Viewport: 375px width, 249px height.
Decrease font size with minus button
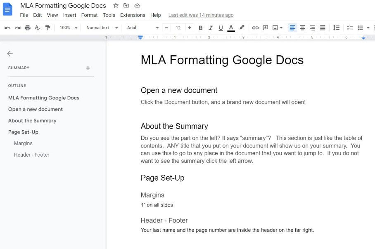click(167, 28)
